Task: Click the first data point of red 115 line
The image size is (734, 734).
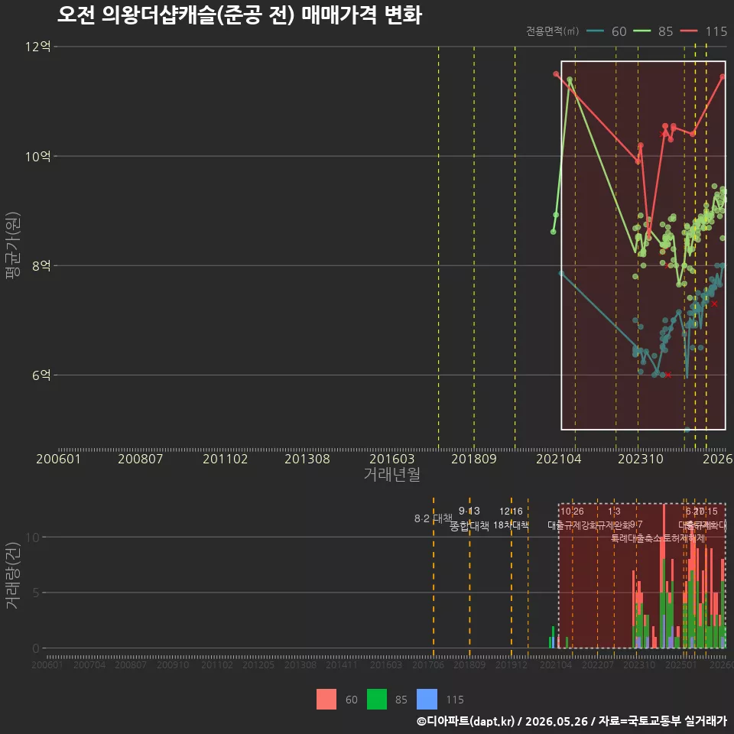Action: point(556,74)
